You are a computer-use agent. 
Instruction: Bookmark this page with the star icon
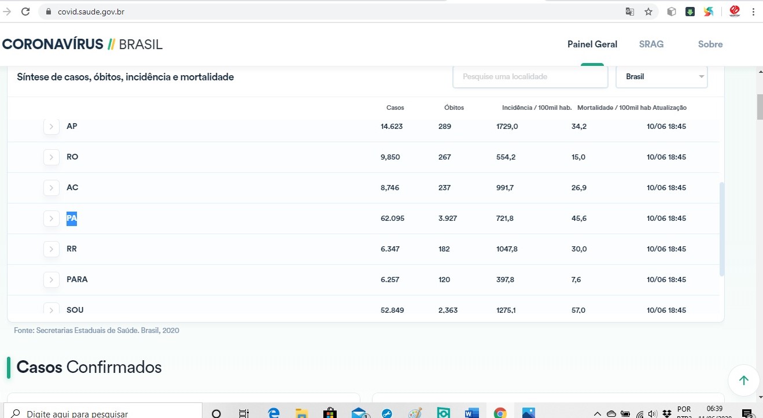pos(648,12)
